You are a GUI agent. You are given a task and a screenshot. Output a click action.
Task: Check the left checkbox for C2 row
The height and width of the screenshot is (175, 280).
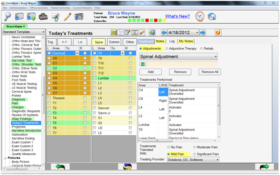pos(49,68)
